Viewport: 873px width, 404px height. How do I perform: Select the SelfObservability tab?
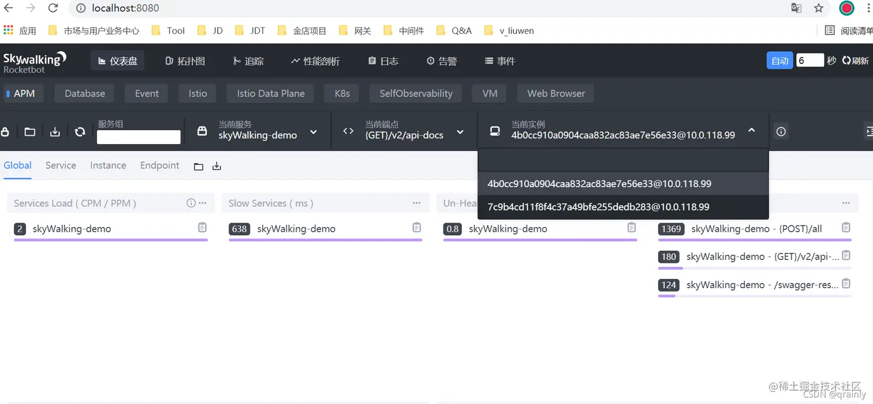pyautogui.click(x=416, y=93)
